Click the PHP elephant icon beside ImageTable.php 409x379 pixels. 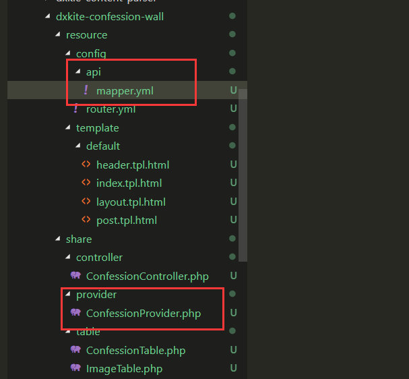[x=75, y=368]
